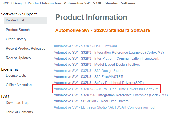Select Offline Activation option
171x114 pixels.
[x=18, y=85]
